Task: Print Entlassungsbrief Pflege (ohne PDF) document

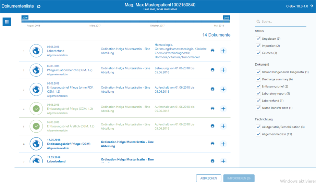Action: (x=212, y=89)
